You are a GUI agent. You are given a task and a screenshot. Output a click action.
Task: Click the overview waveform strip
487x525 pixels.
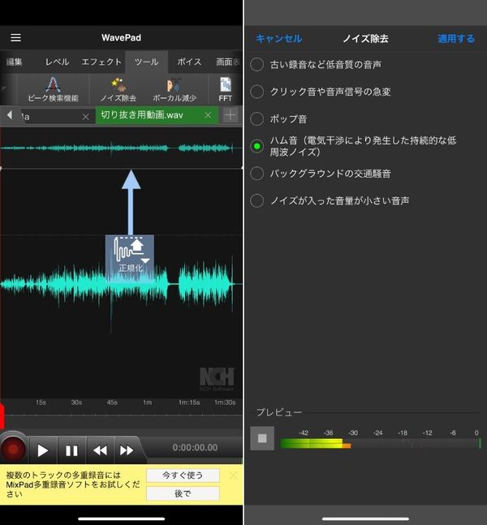[121, 148]
